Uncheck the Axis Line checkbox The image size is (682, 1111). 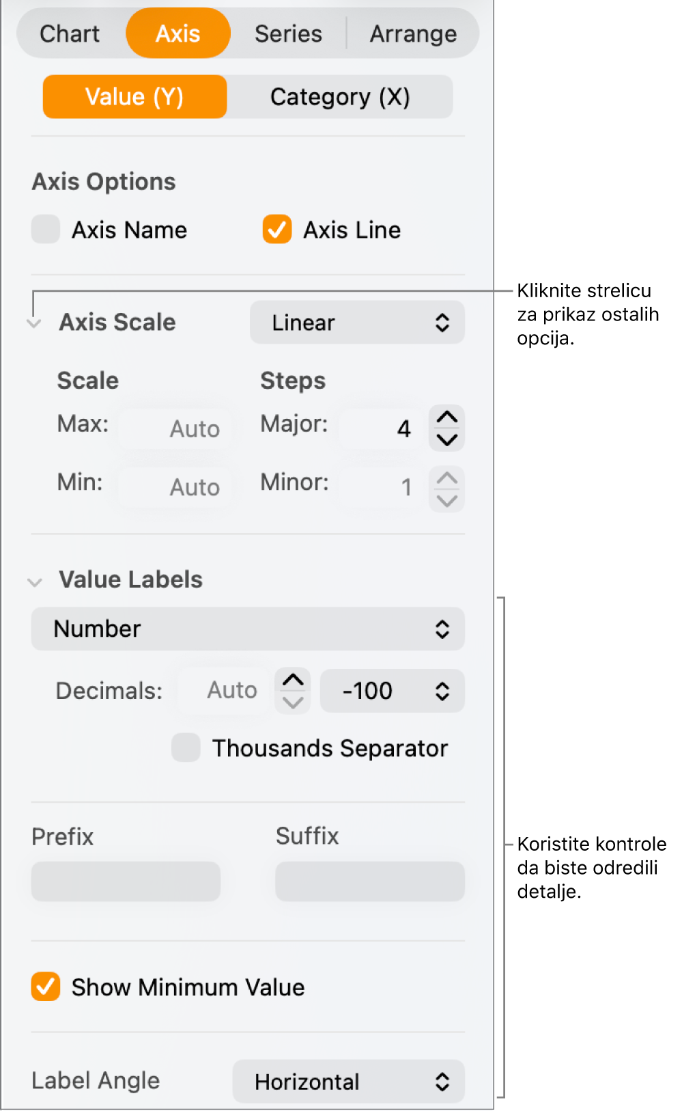[277, 230]
